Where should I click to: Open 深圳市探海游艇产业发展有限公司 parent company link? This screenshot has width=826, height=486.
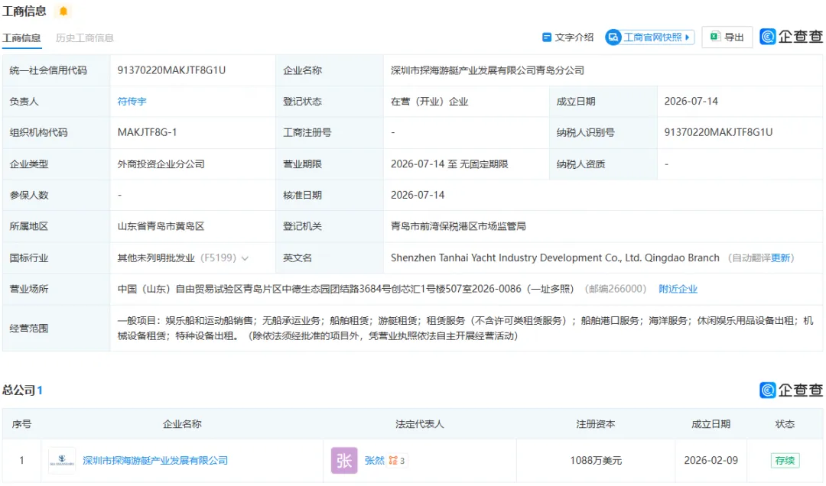coord(155,461)
